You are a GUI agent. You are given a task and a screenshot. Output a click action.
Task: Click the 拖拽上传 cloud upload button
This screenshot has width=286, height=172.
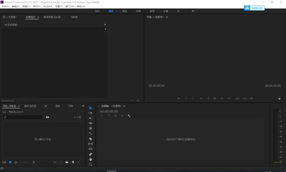coord(254,8)
